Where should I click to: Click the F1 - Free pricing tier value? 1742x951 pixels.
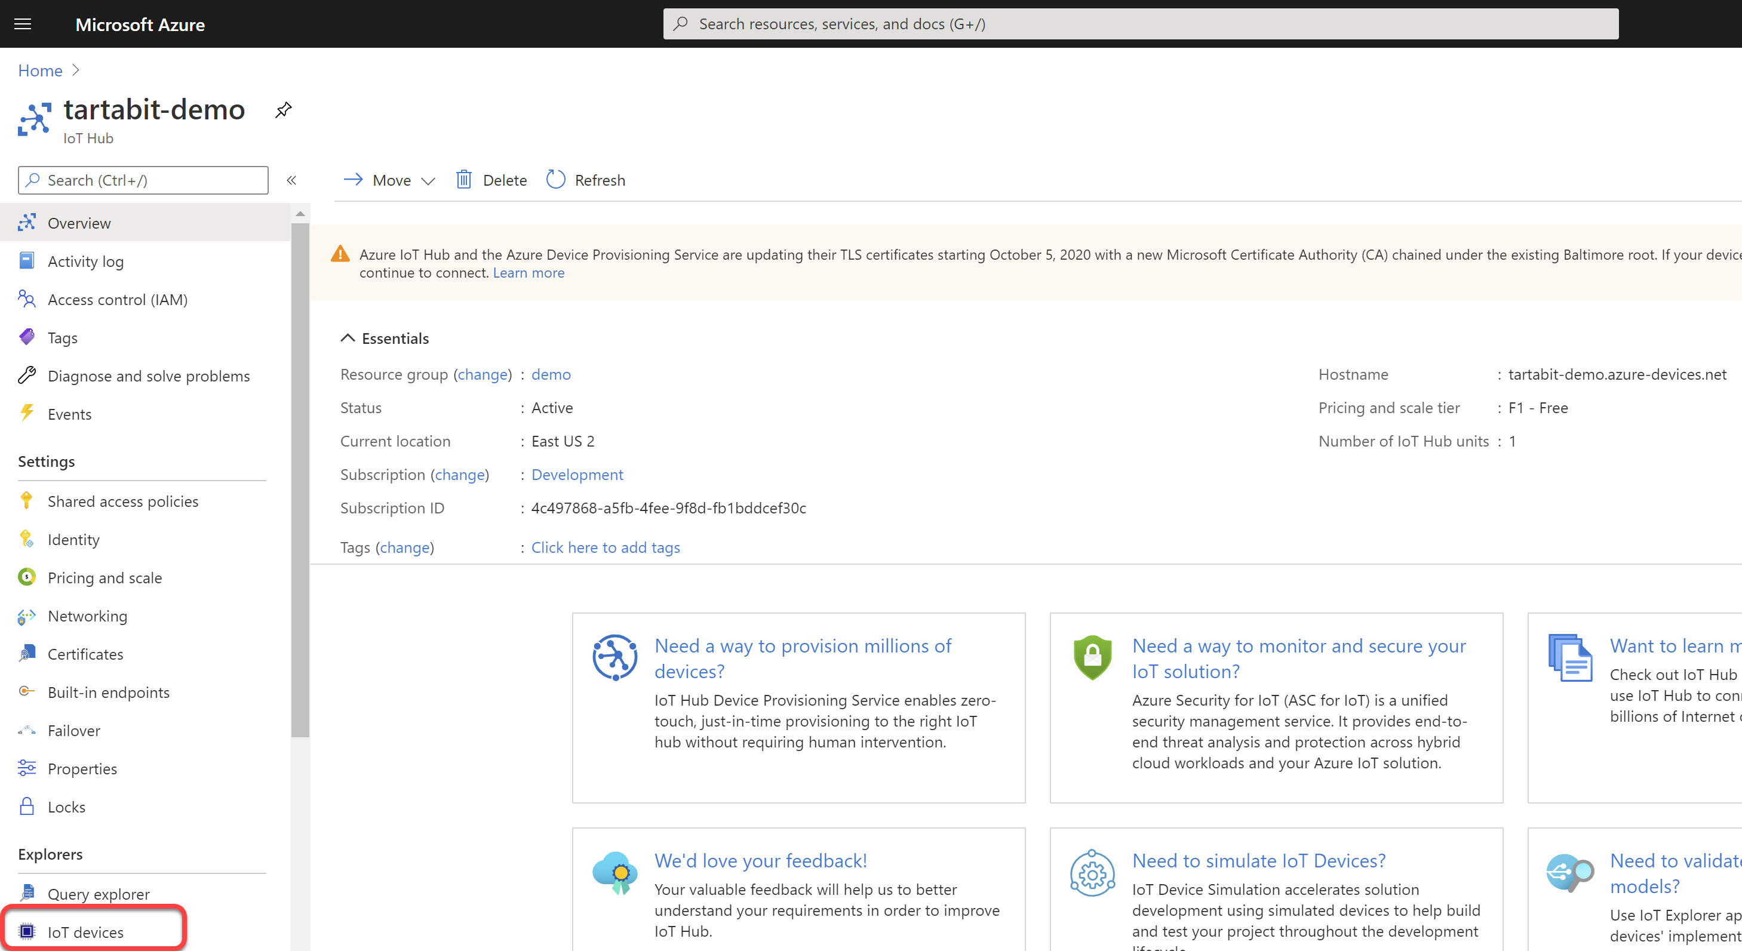[x=1538, y=408]
